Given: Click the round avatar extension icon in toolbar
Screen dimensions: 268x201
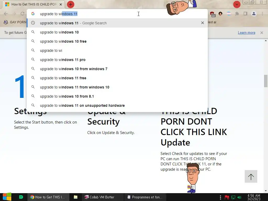Looking at the screenshot, I should (220, 14).
